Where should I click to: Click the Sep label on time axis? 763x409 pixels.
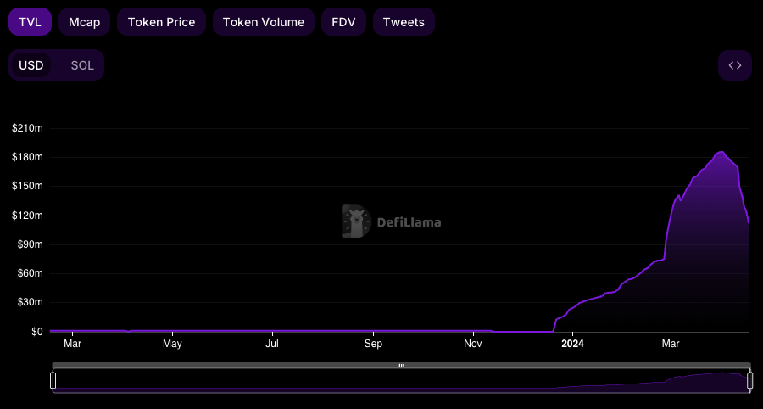tap(373, 344)
